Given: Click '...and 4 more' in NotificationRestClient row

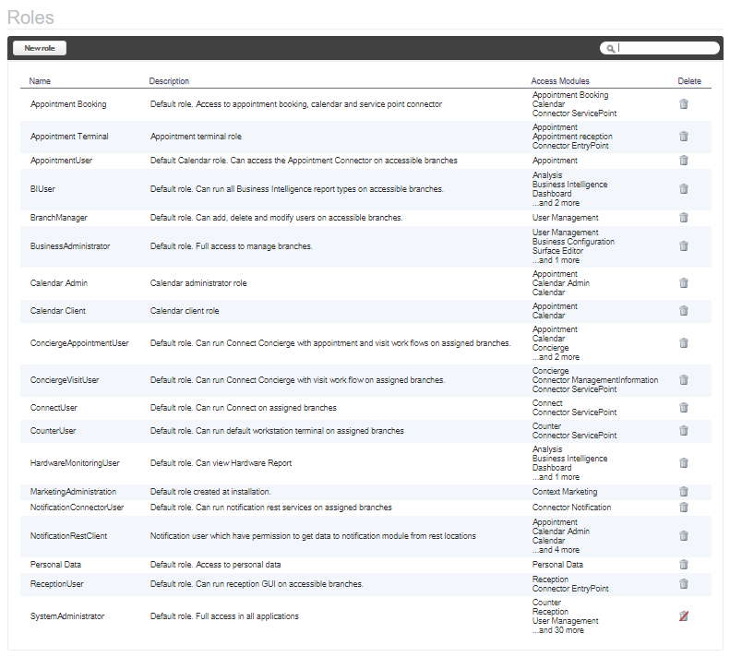Looking at the screenshot, I should (x=556, y=550).
